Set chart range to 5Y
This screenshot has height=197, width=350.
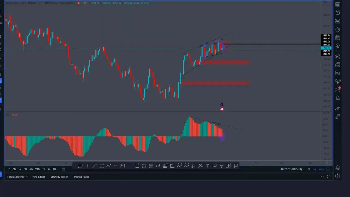pos(49,169)
